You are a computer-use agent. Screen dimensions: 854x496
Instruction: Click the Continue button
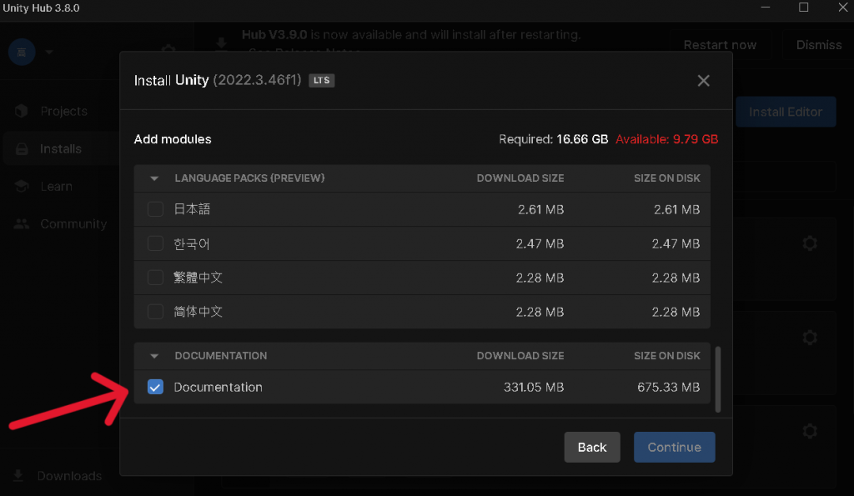(674, 447)
